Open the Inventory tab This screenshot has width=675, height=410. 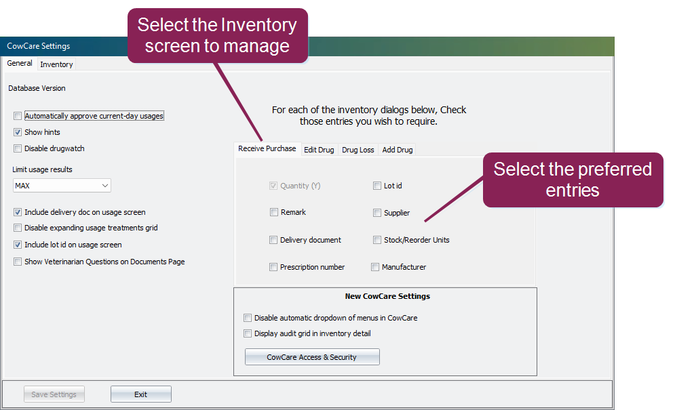click(x=56, y=64)
